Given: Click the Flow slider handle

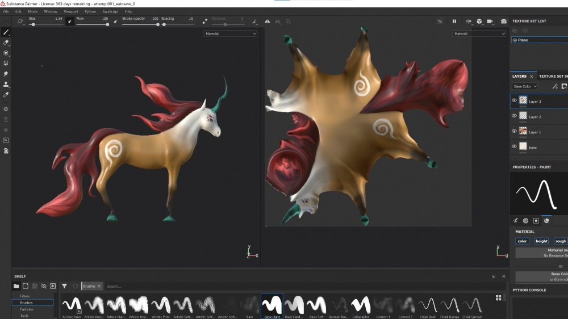Looking at the screenshot, I should pos(107,24).
